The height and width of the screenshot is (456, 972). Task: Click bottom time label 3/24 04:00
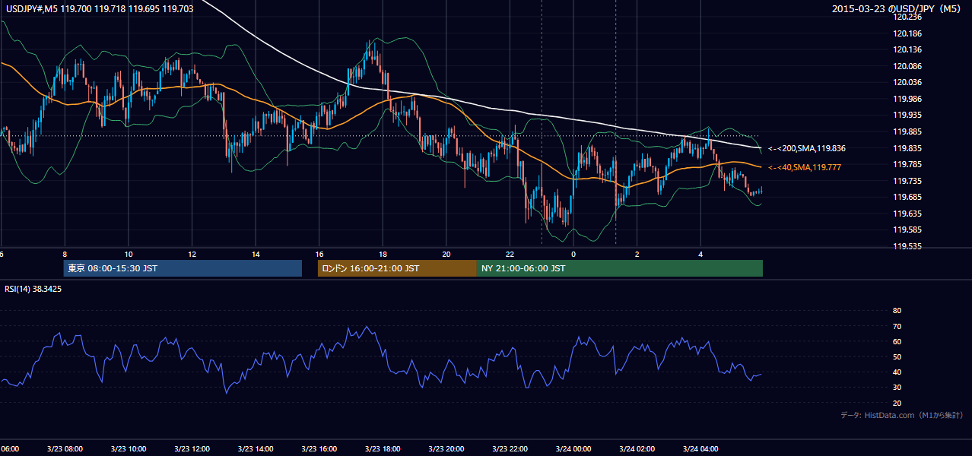(x=700, y=448)
